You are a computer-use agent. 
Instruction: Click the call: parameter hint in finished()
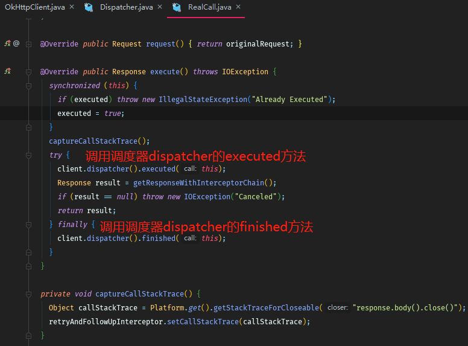(190, 238)
